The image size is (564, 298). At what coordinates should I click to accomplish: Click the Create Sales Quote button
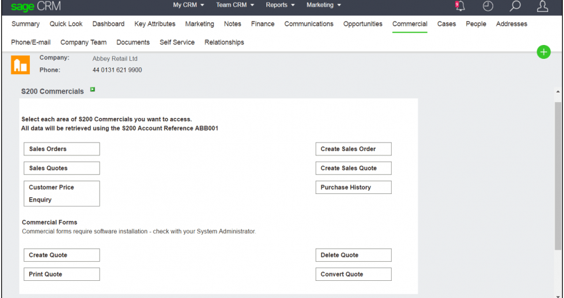354,168
